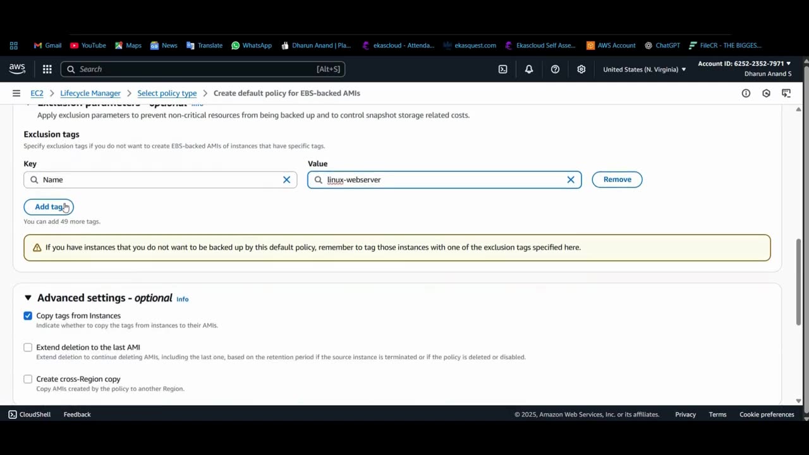
Task: Open the settings gear in AWS header
Action: pos(581,70)
